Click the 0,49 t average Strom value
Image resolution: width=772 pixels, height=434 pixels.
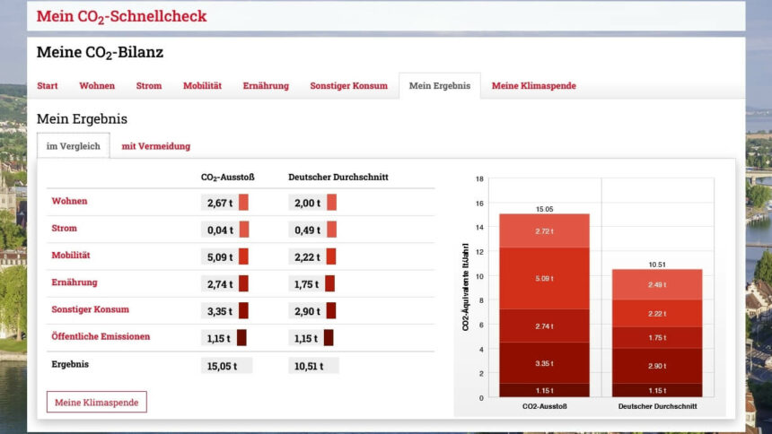click(307, 230)
